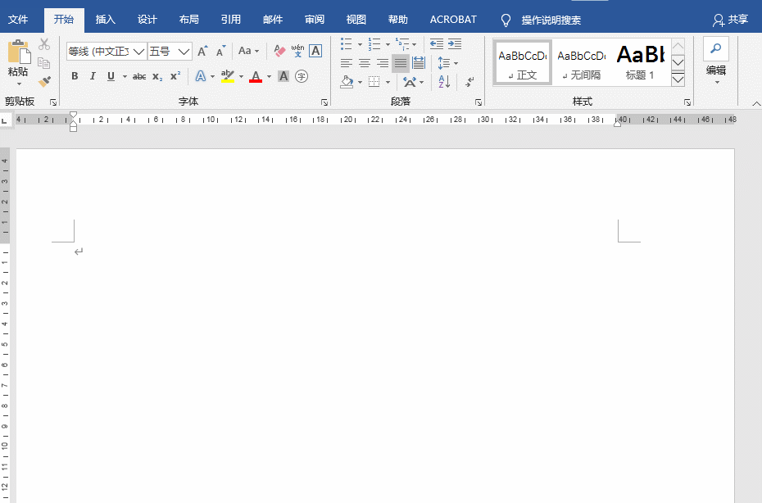Click the tab selector on ruler
The height and width of the screenshot is (503, 762).
coord(5,120)
